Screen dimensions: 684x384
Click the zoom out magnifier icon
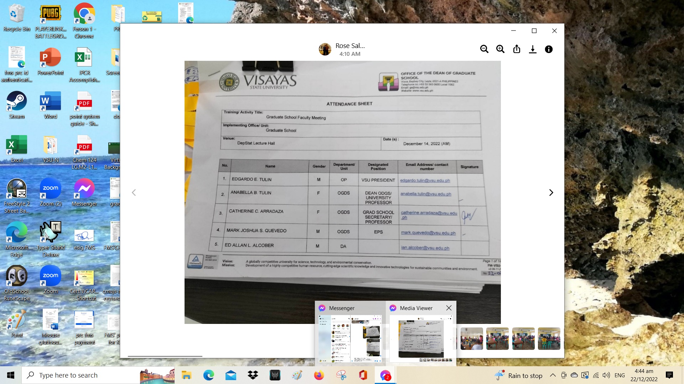[484, 49]
